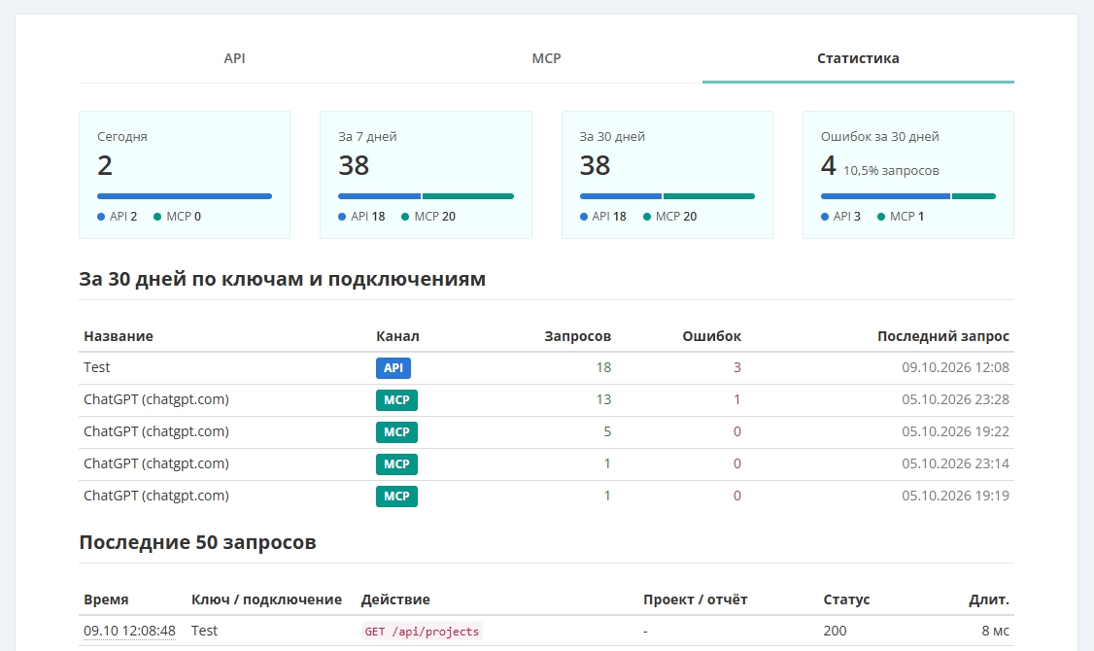Click the Последний запрос column header
1094x651 pixels.
click(943, 336)
